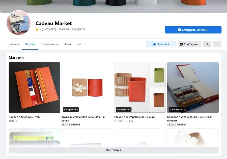Click the Все товары button
227x159 pixels.
(114, 150)
